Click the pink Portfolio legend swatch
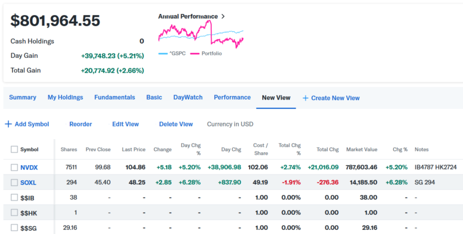463x234 pixels. point(195,53)
